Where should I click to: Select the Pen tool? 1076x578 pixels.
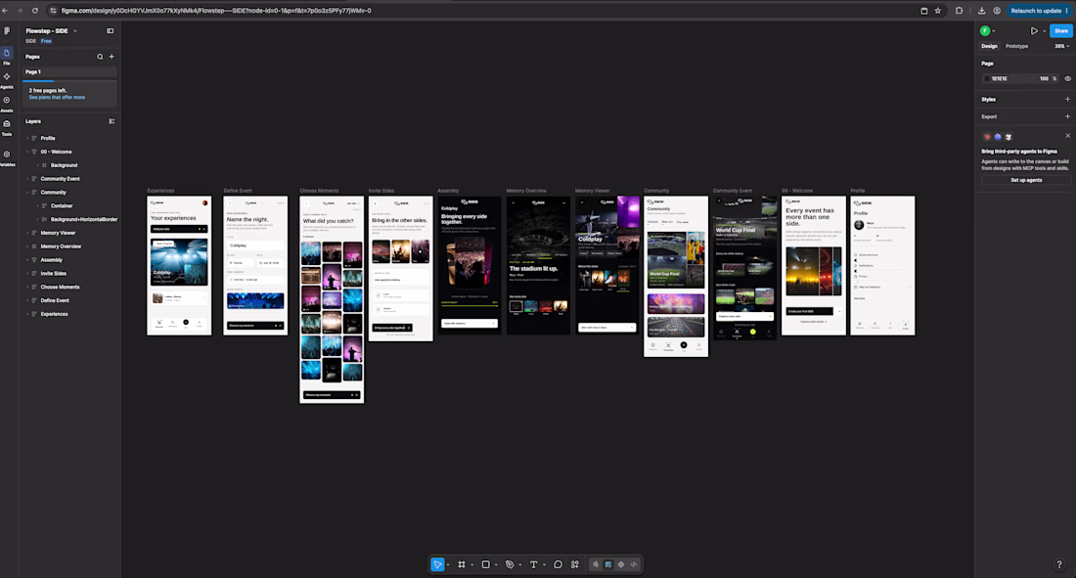pos(510,564)
